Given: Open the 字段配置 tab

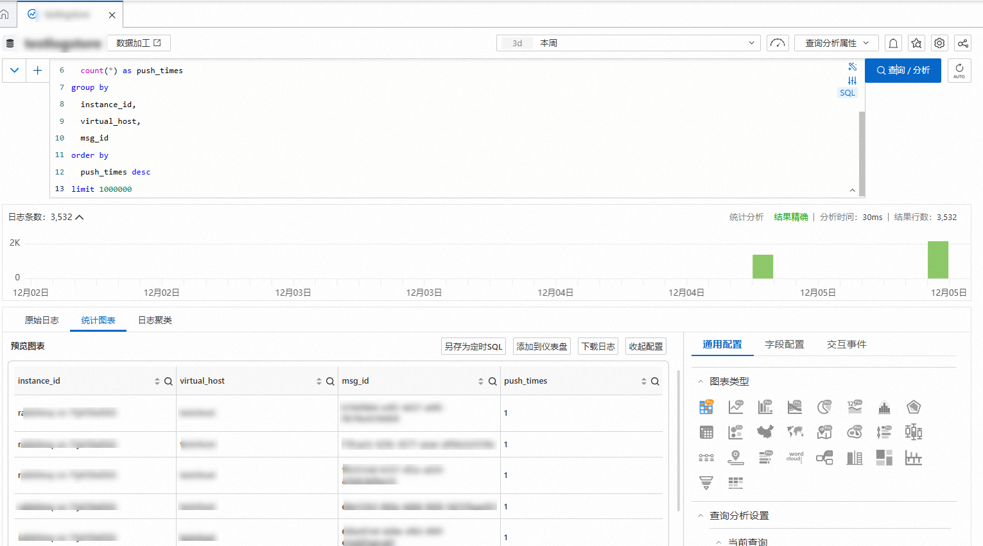Looking at the screenshot, I should pos(785,345).
